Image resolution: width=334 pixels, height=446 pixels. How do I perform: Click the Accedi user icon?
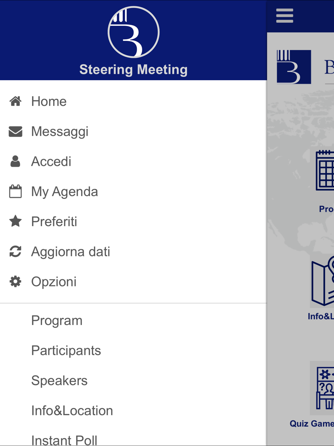coord(15,161)
